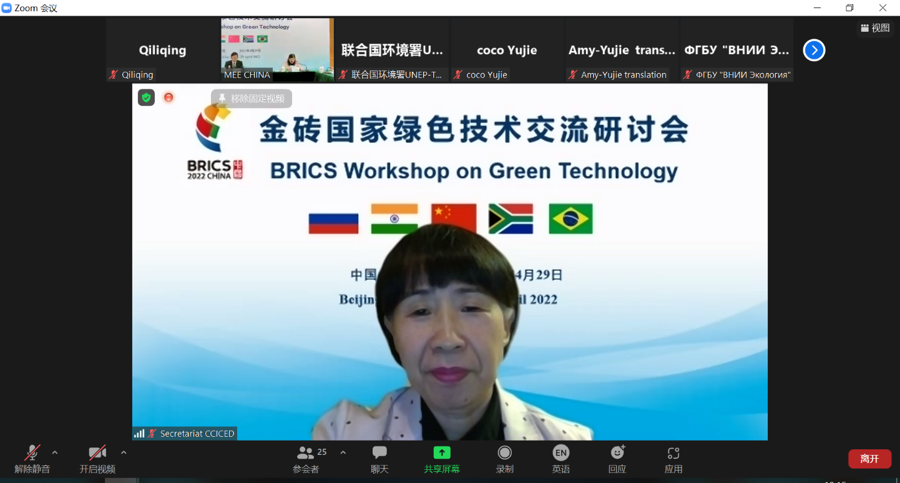
Task: Open the reactions menu
Action: 617,453
